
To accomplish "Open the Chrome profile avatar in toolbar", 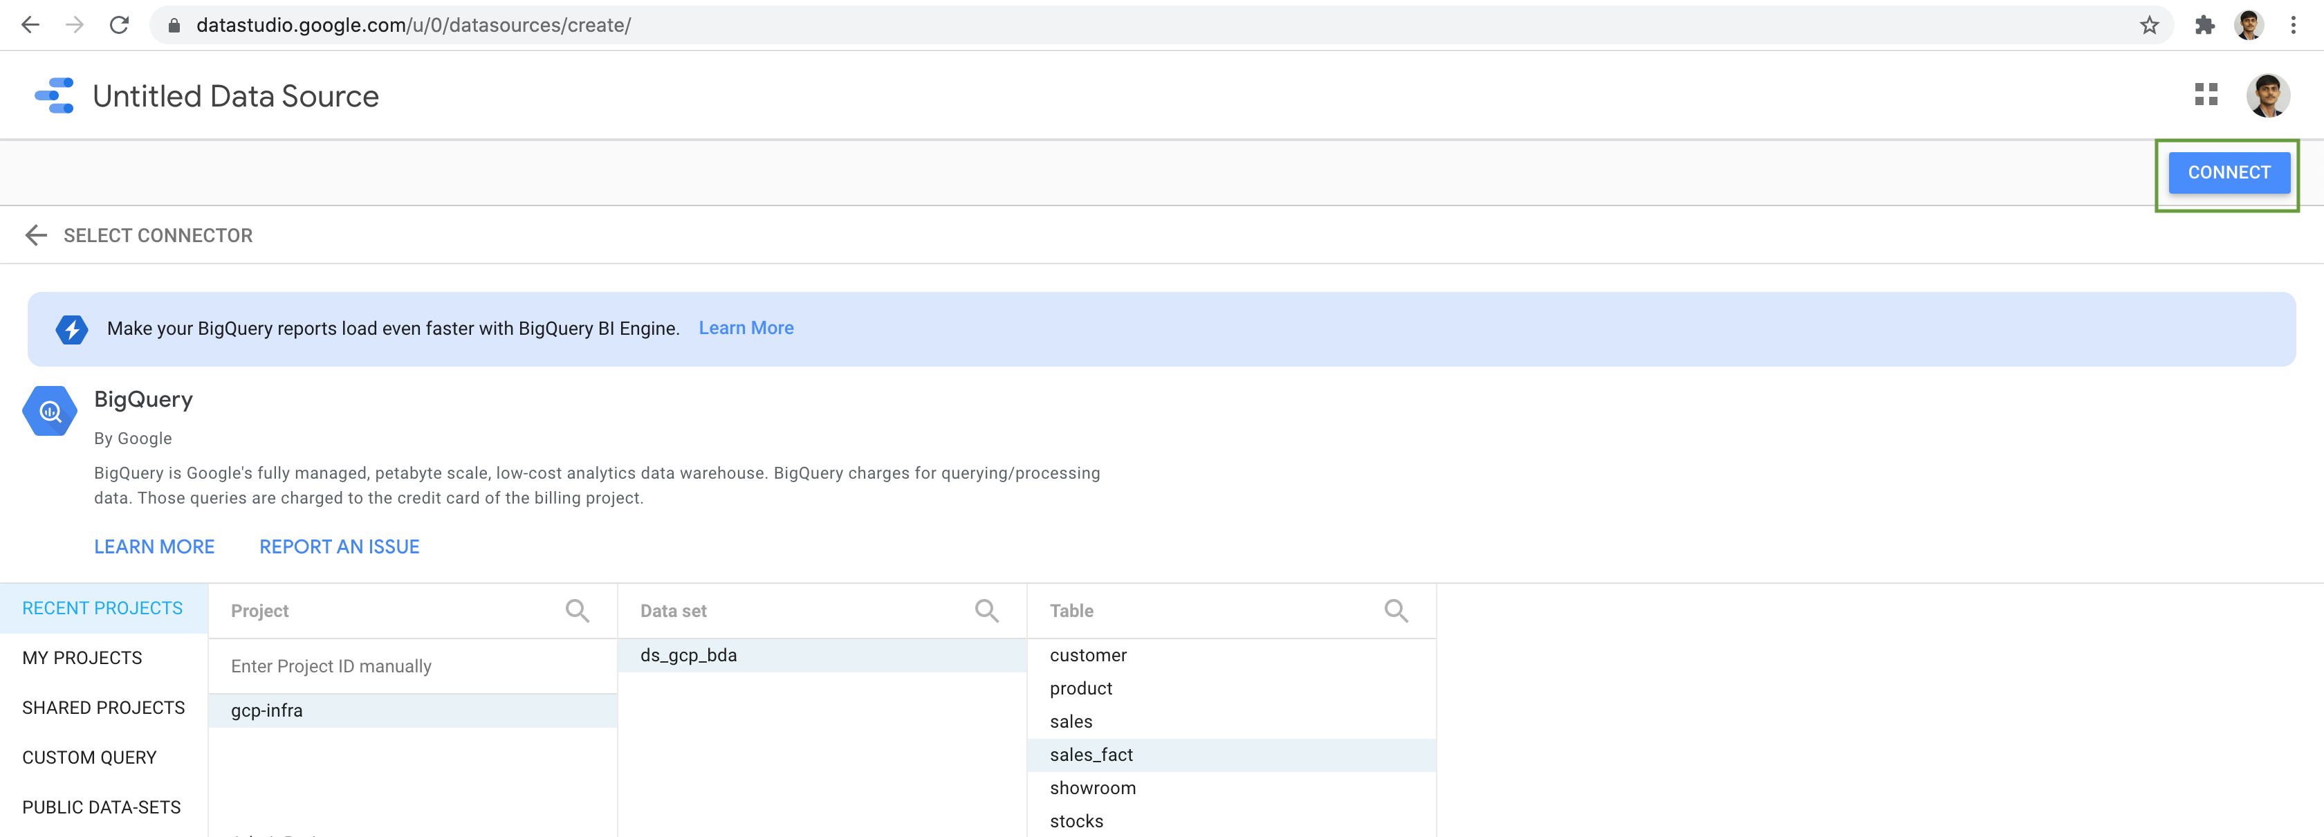I will [x=2249, y=26].
